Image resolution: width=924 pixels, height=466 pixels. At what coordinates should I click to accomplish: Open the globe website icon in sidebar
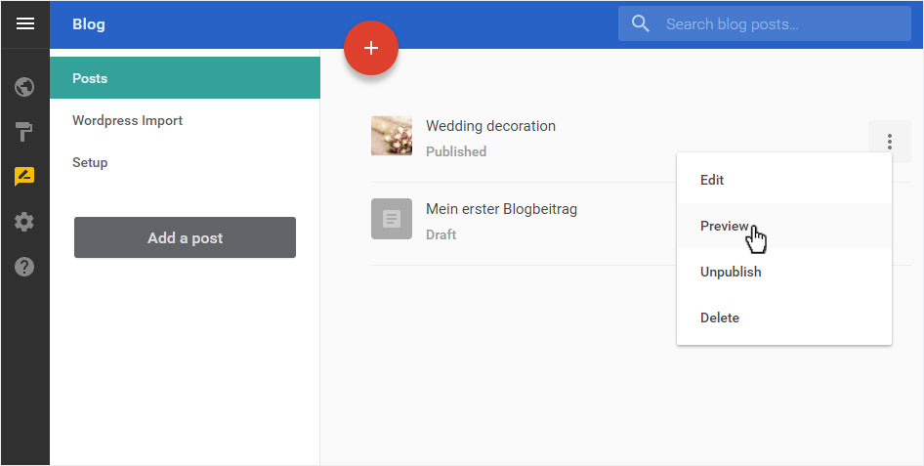coord(24,87)
